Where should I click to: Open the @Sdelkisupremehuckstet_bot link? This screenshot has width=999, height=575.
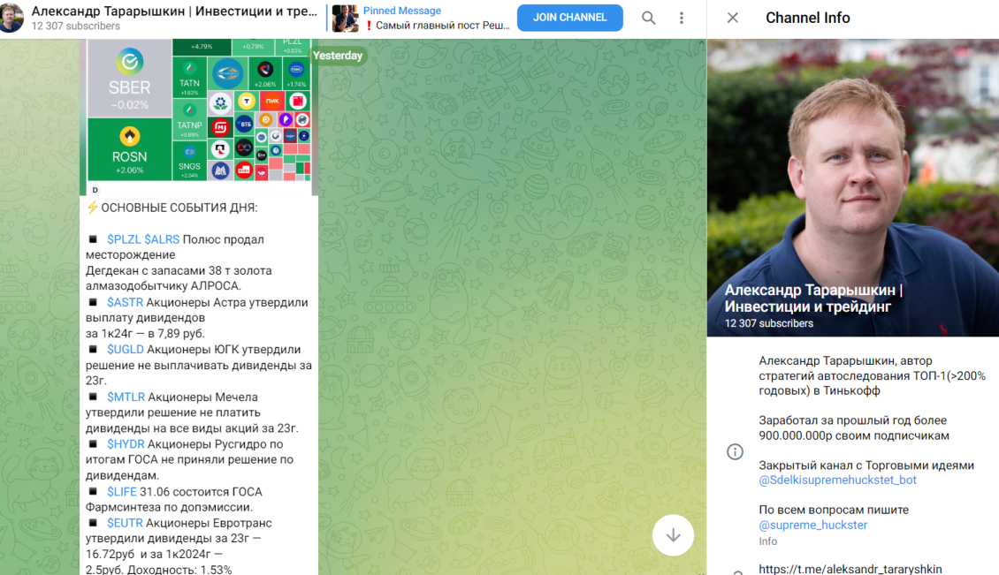[x=837, y=480]
